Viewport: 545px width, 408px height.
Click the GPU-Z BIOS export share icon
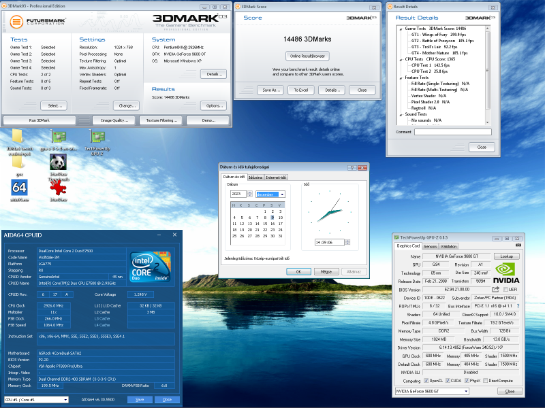click(x=496, y=290)
